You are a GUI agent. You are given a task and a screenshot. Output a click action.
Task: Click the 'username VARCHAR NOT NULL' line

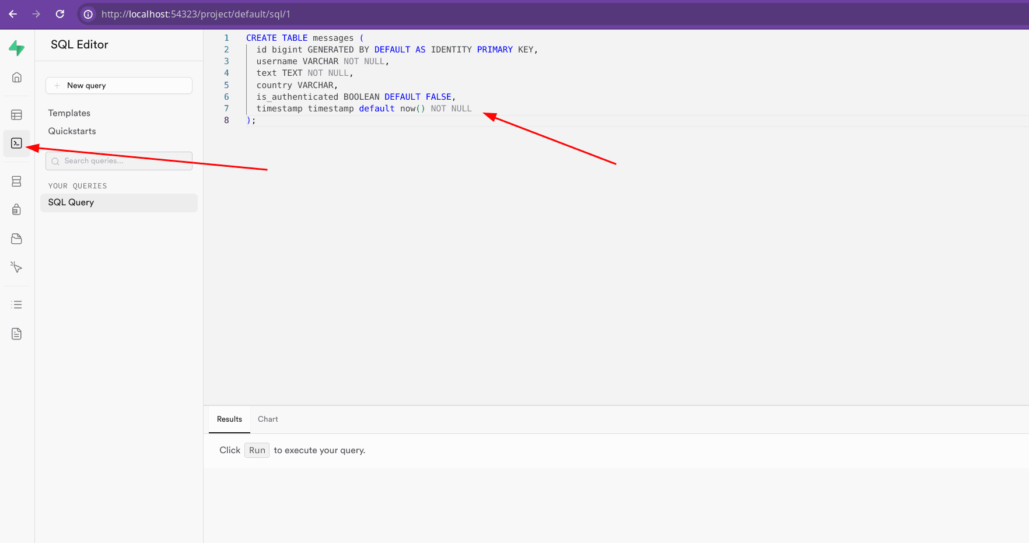click(x=323, y=61)
